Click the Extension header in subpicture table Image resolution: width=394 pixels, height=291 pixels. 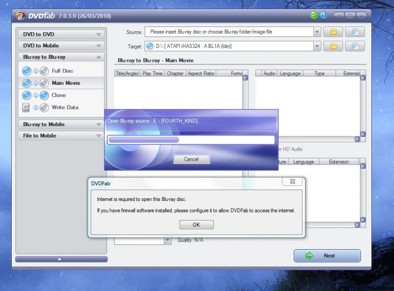(x=339, y=162)
